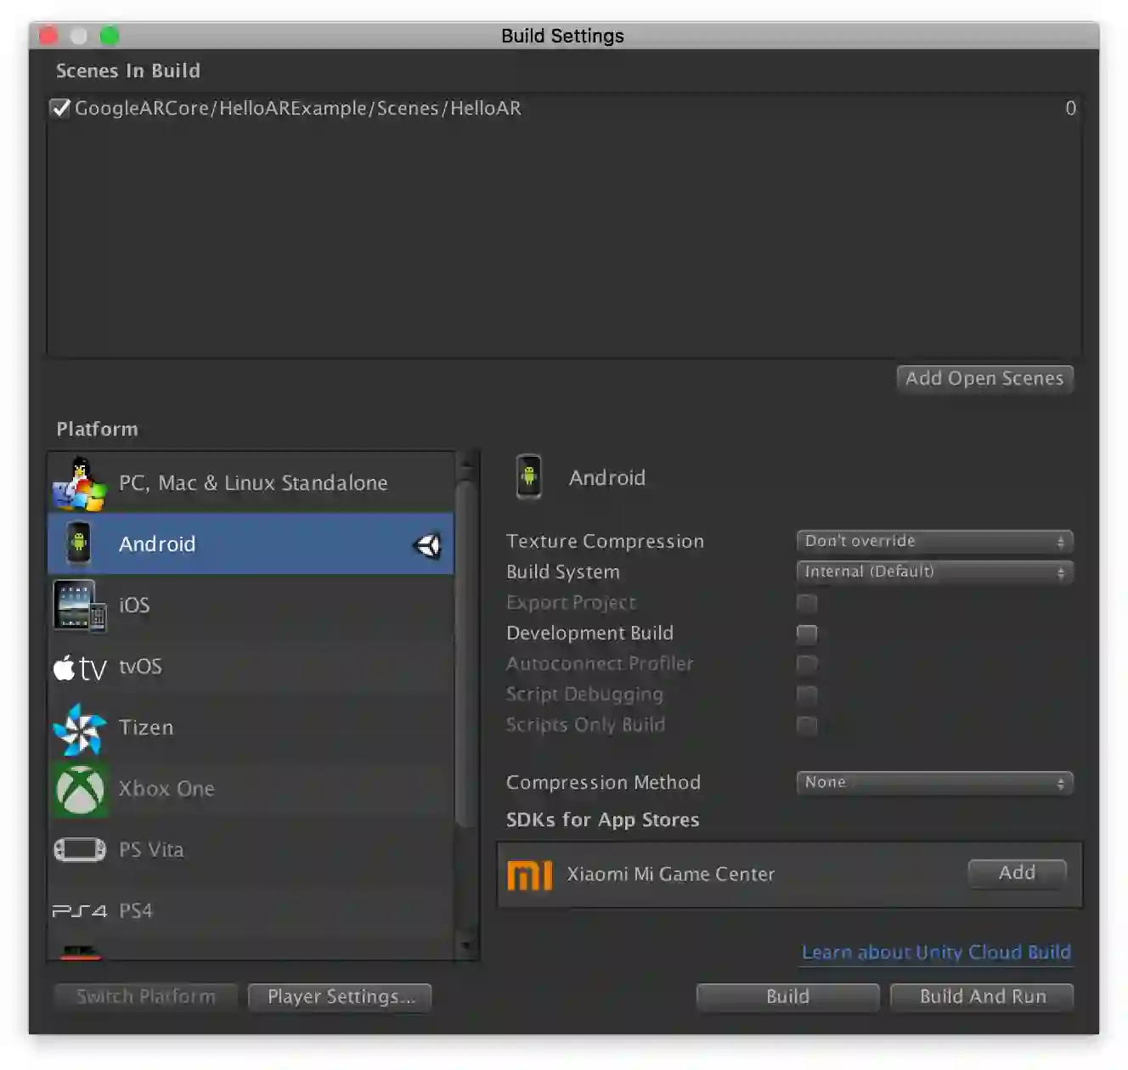
Task: Select the tvOS platform
Action: [251, 666]
